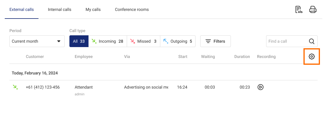Filter by Incoming calls
Image resolution: width=327 pixels, height=113 pixels.
108,41
